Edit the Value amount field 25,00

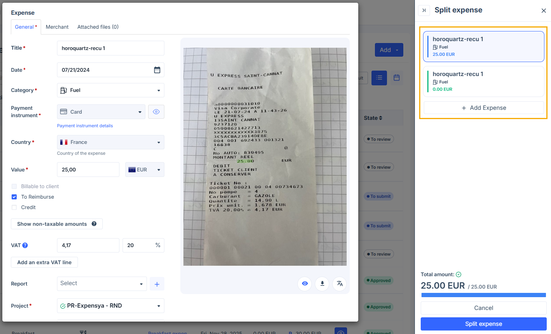click(88, 170)
